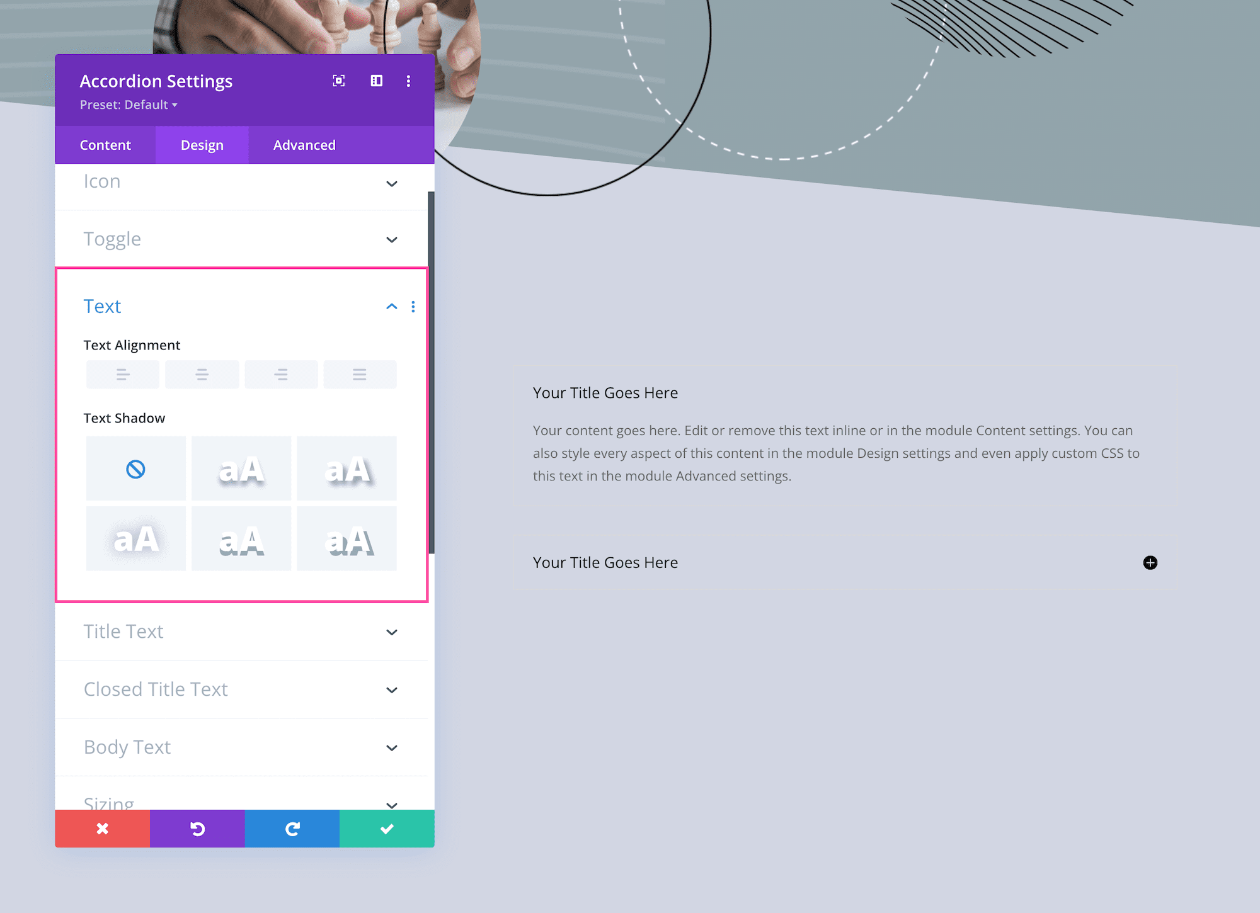Viewport: 1260px width, 913px height.
Task: Click the cancel red X button
Action: click(103, 829)
